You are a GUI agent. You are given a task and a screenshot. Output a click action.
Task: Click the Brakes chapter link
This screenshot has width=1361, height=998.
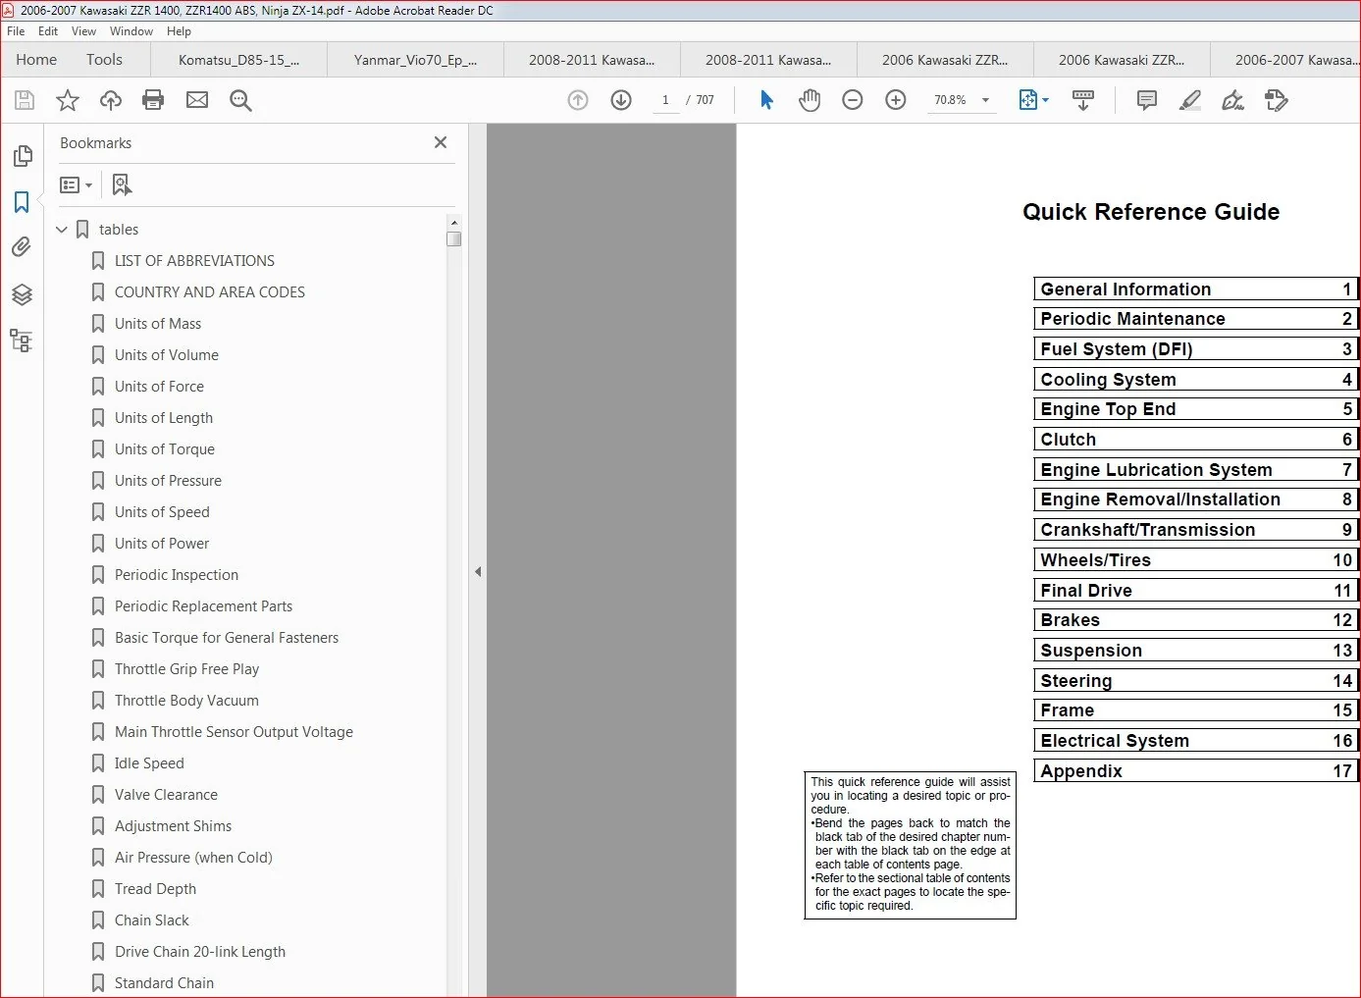pyautogui.click(x=1195, y=620)
